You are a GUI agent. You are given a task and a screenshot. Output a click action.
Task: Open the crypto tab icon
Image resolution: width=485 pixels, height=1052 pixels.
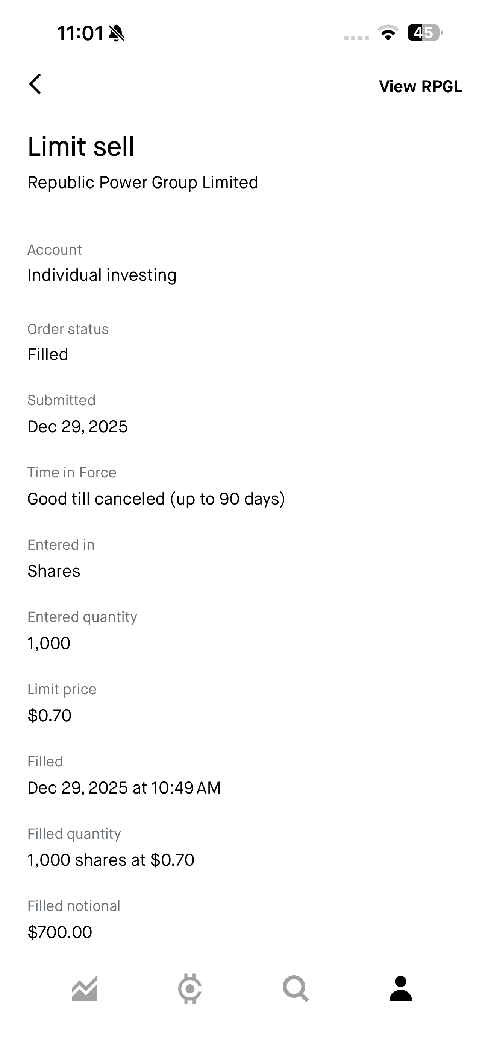tap(190, 989)
